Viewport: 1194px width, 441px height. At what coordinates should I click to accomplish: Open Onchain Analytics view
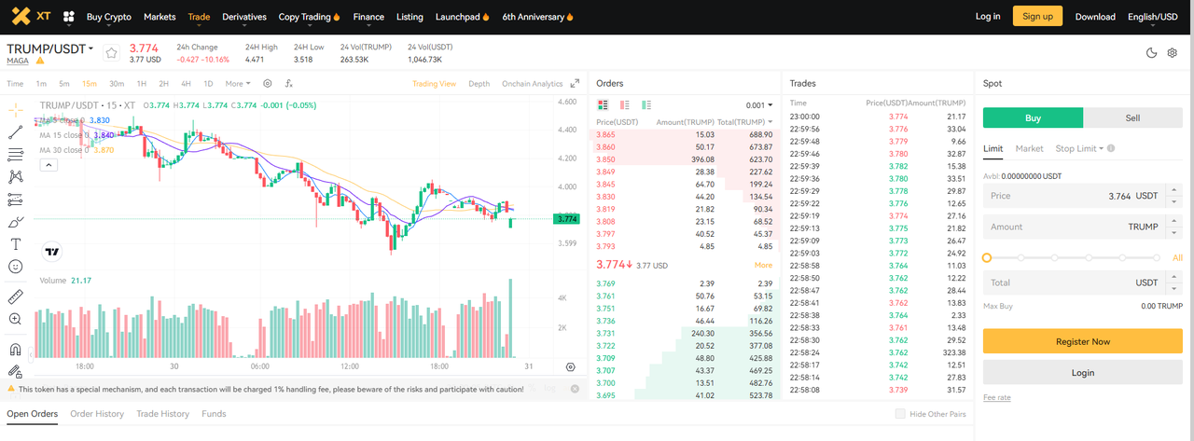[533, 84]
